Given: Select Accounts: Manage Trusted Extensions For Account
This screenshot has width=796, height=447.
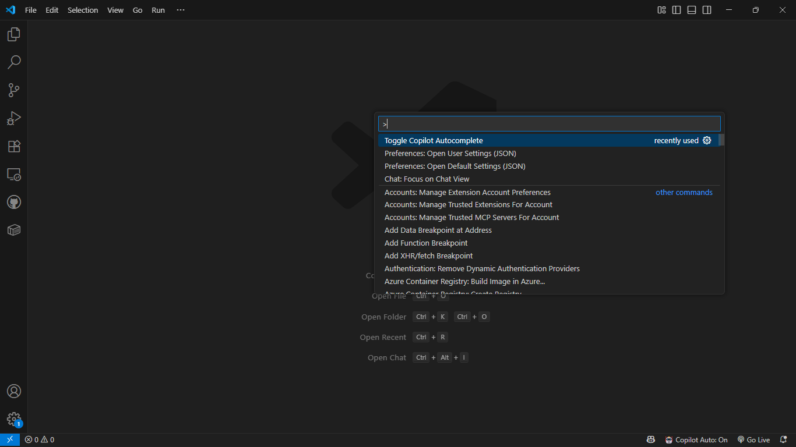Looking at the screenshot, I should point(548,204).
